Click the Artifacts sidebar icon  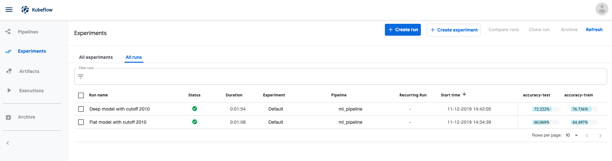[x=9, y=71]
